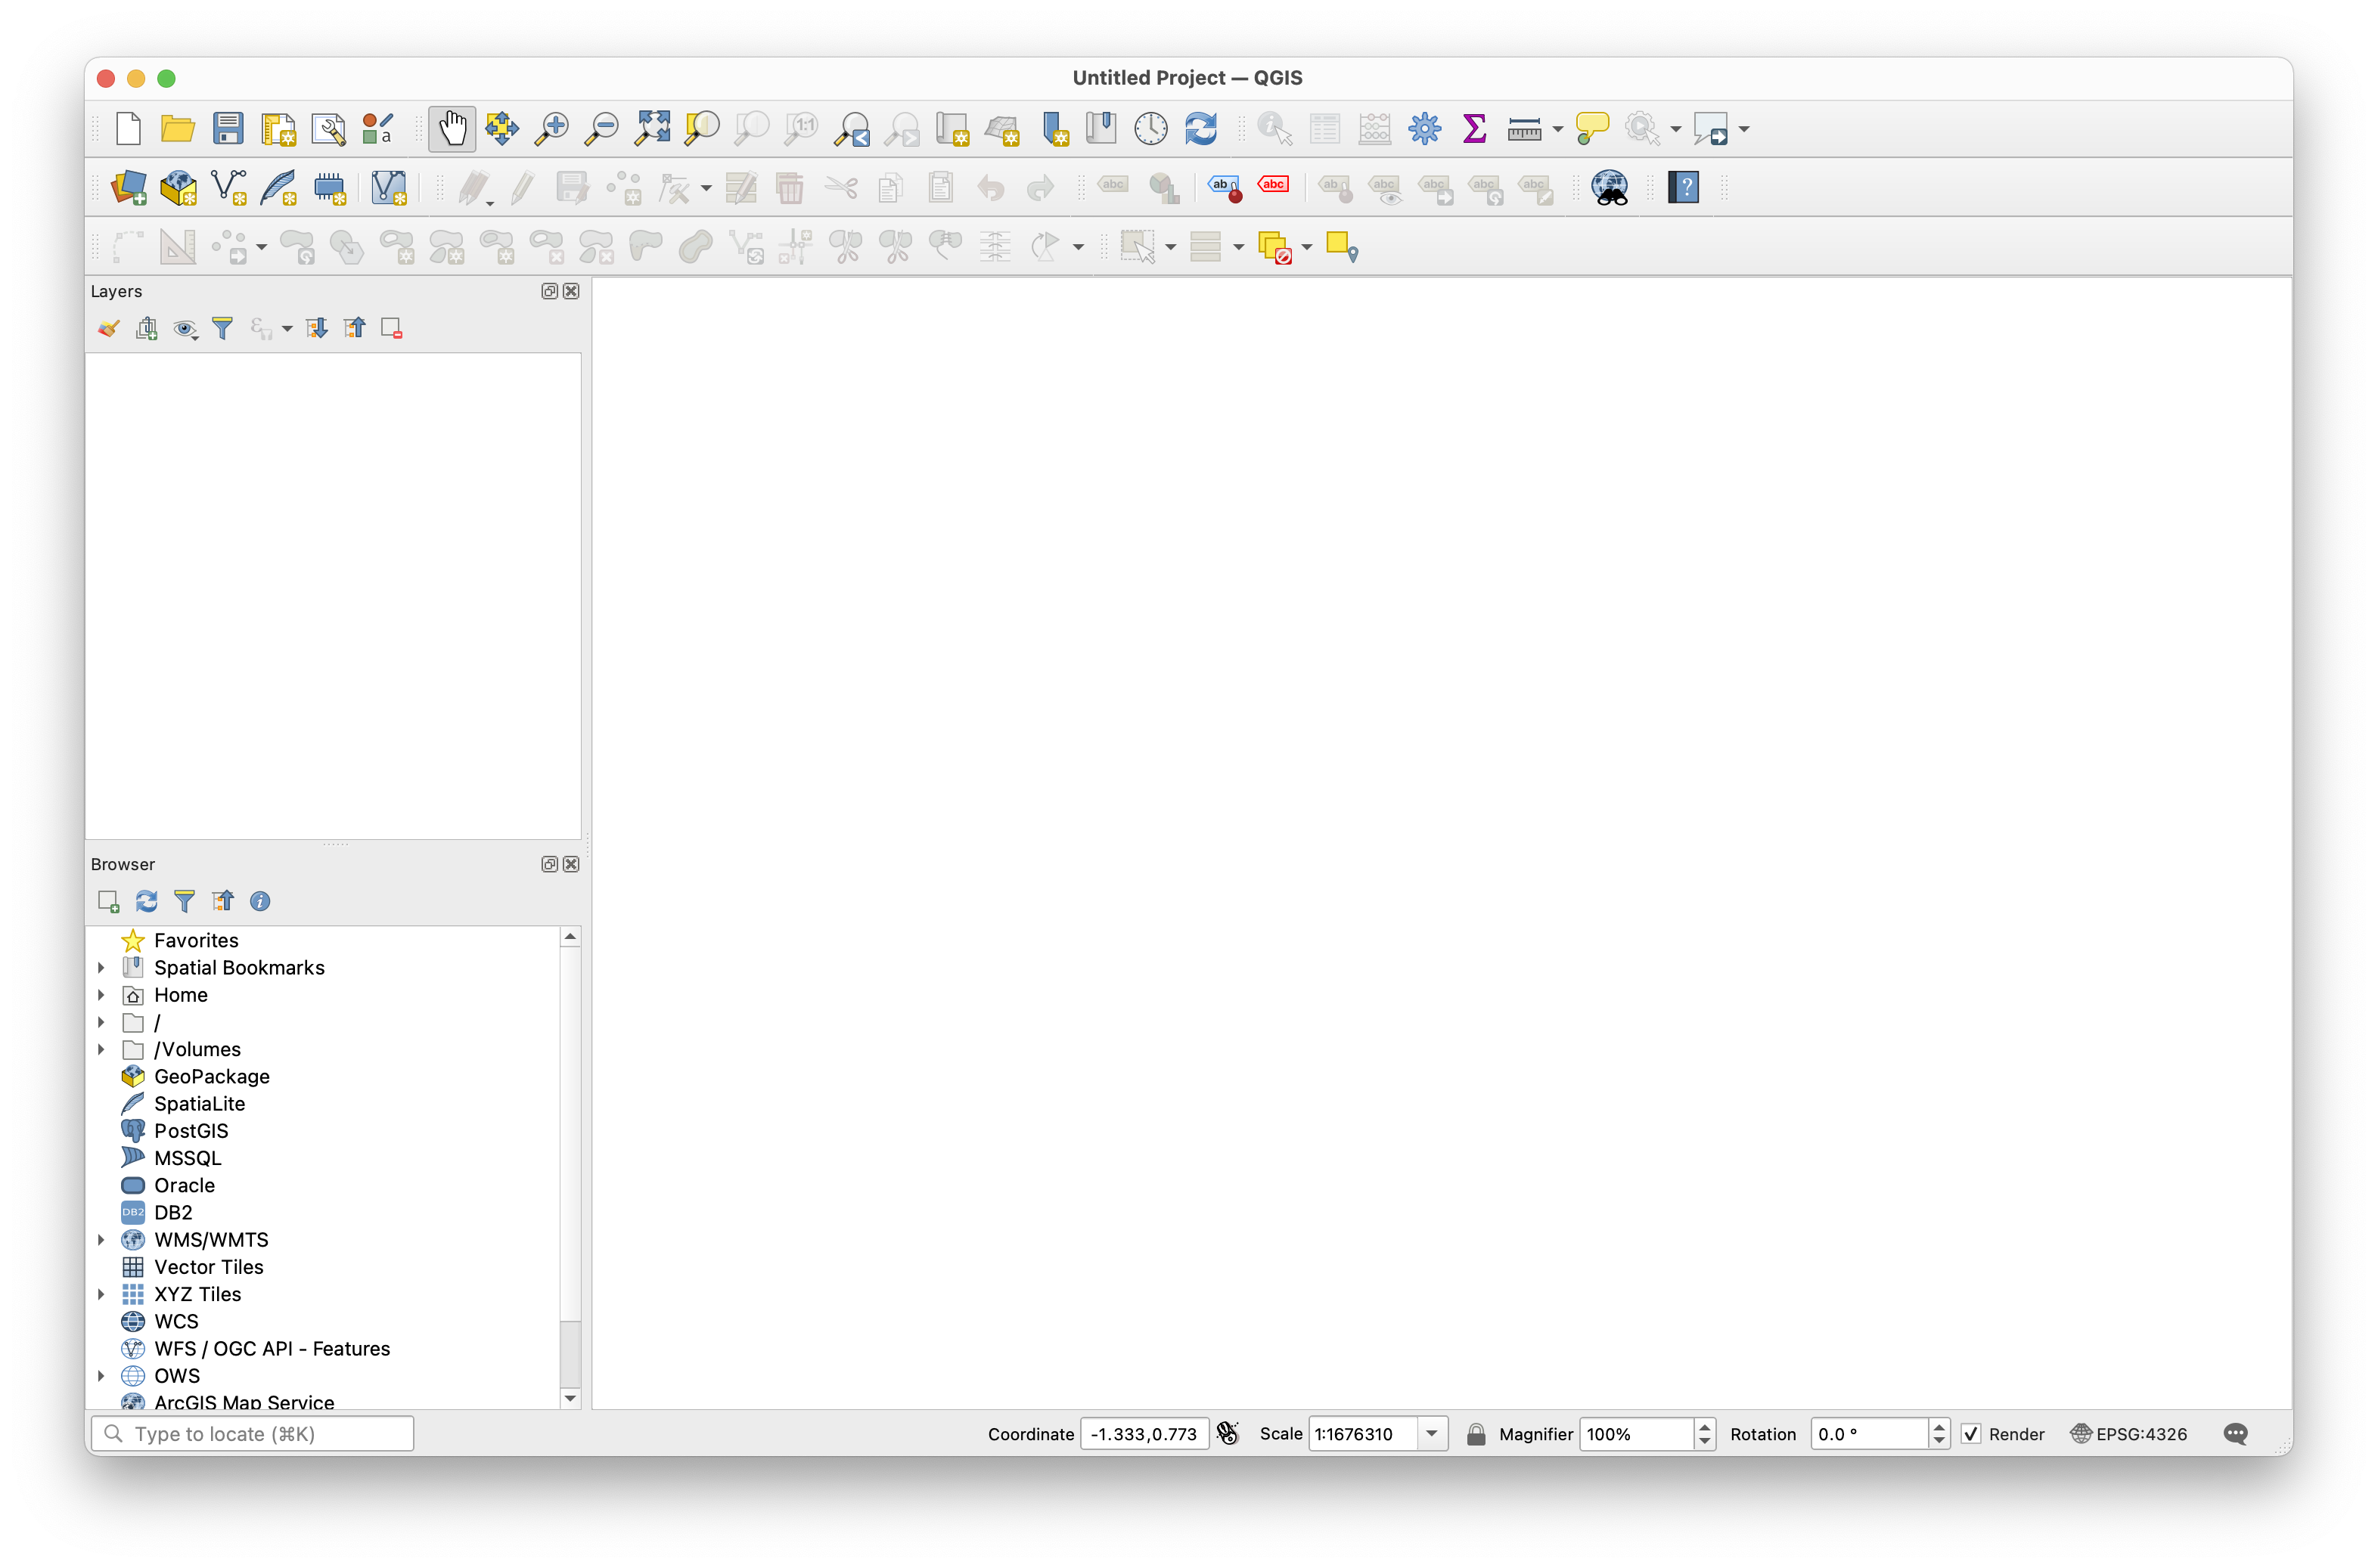This screenshot has height=1568, width=2378.
Task: Click the Refresh map icon
Action: click(x=1200, y=129)
